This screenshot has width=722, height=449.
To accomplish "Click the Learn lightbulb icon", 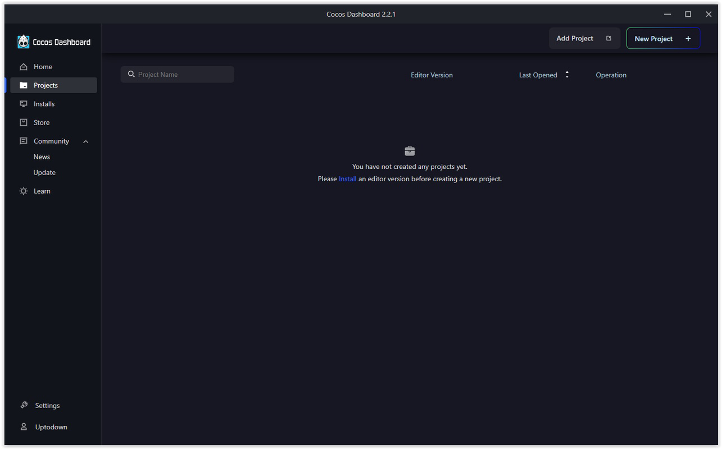I will click(x=24, y=191).
